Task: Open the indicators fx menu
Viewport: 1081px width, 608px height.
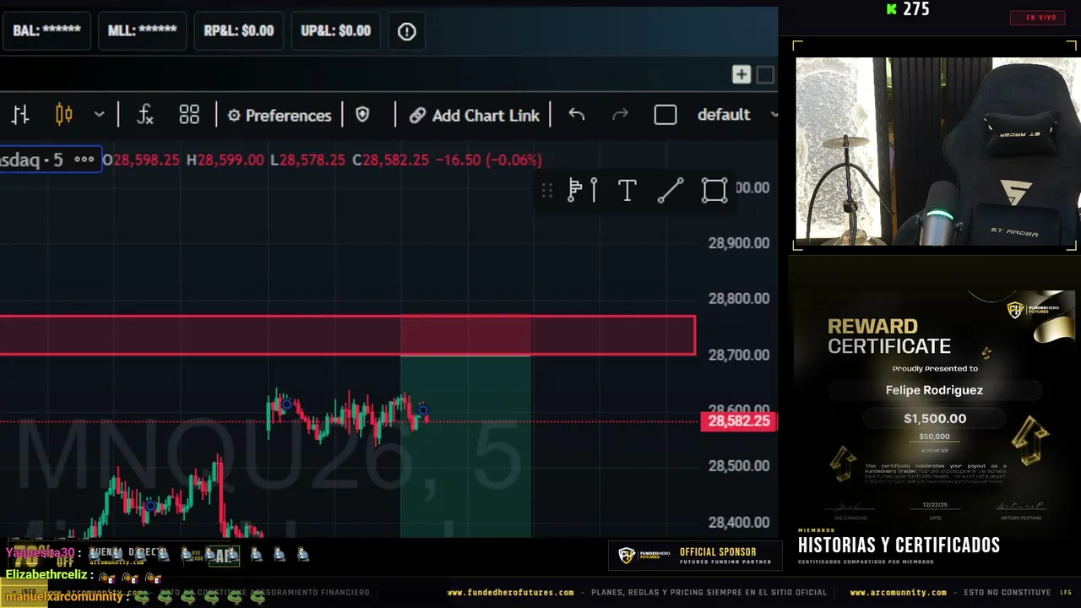Action: pos(145,115)
